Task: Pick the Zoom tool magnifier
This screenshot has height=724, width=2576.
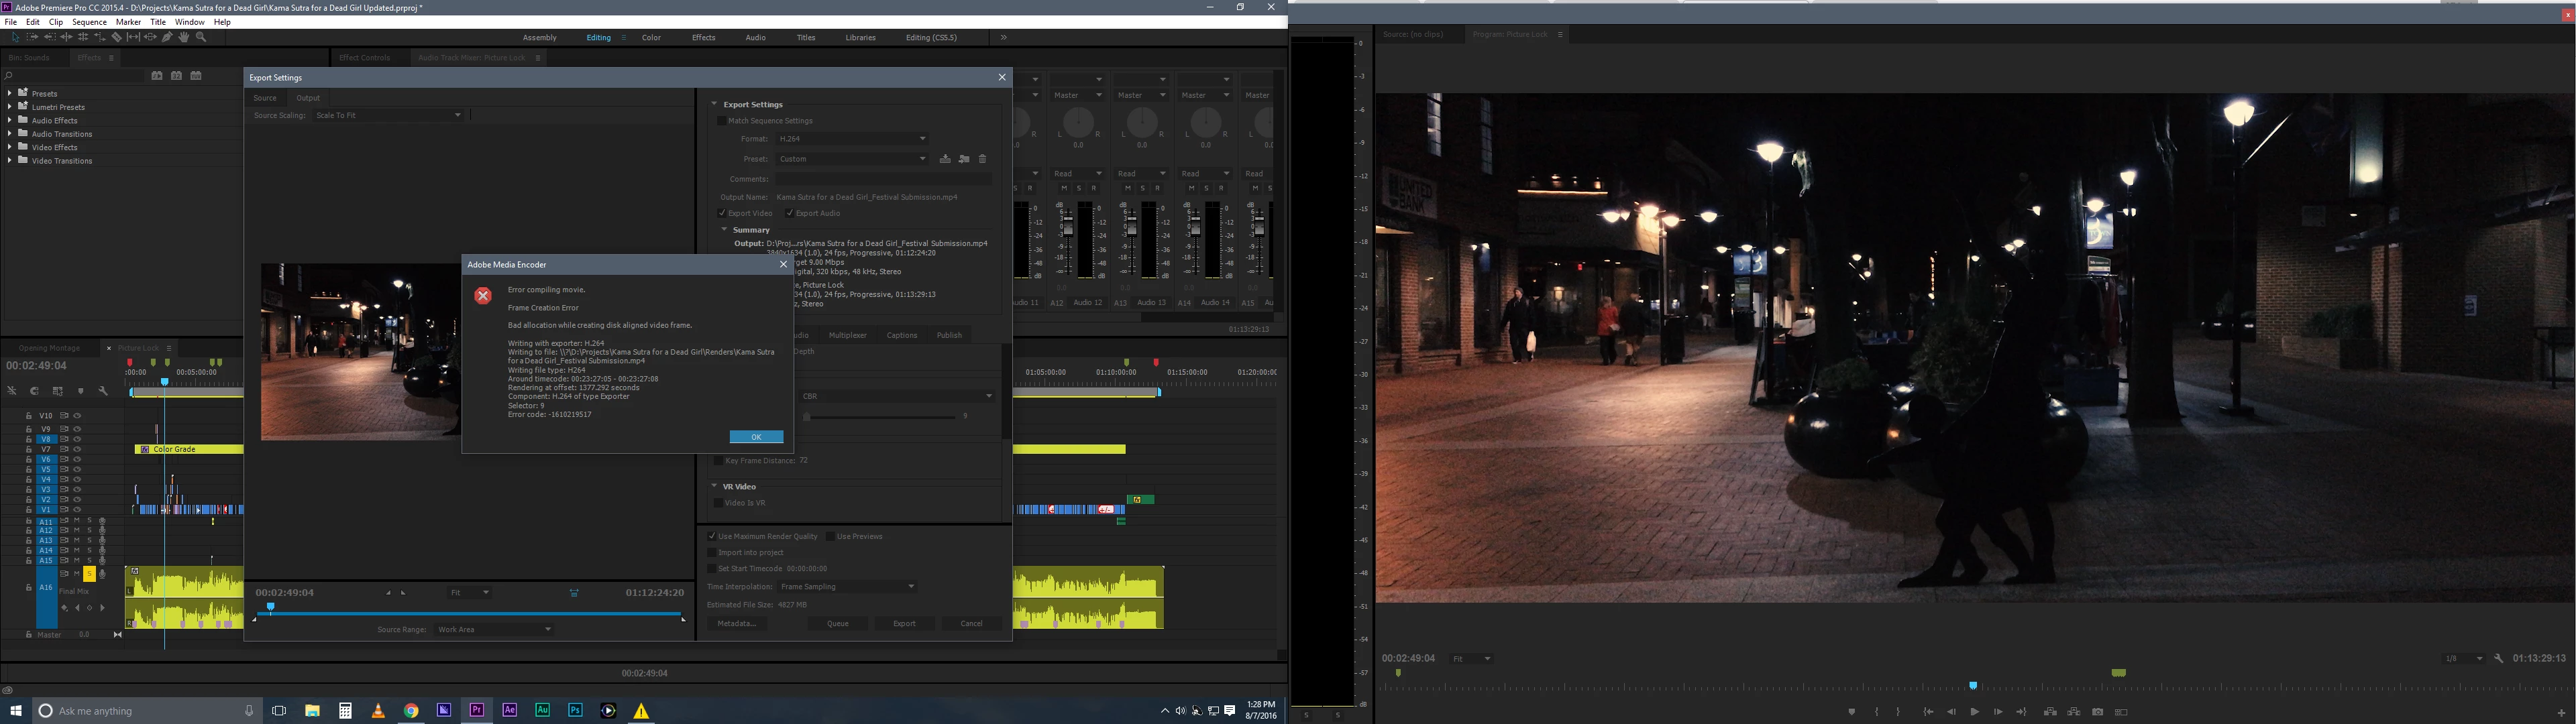Action: (x=201, y=37)
